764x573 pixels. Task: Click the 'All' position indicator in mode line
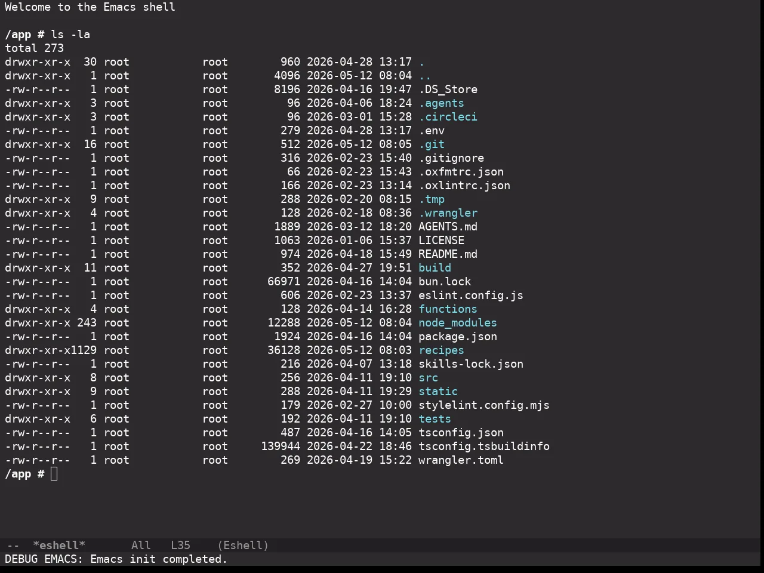pos(141,546)
